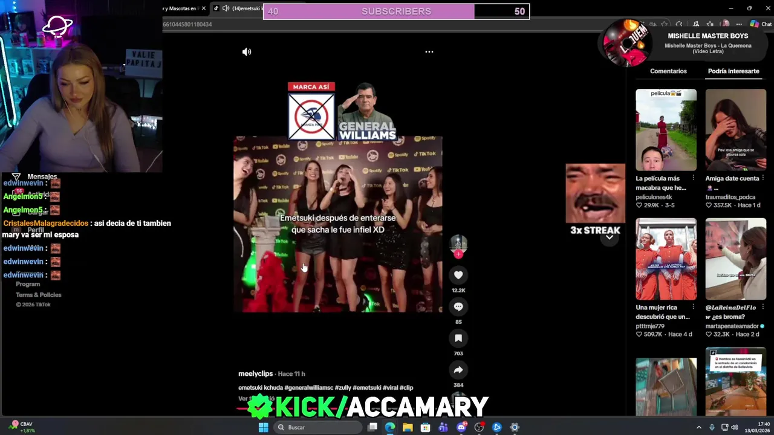Image resolution: width=774 pixels, height=435 pixels.
Task: Mute the emetsuki tab via its speaker icon
Action: pos(226,8)
